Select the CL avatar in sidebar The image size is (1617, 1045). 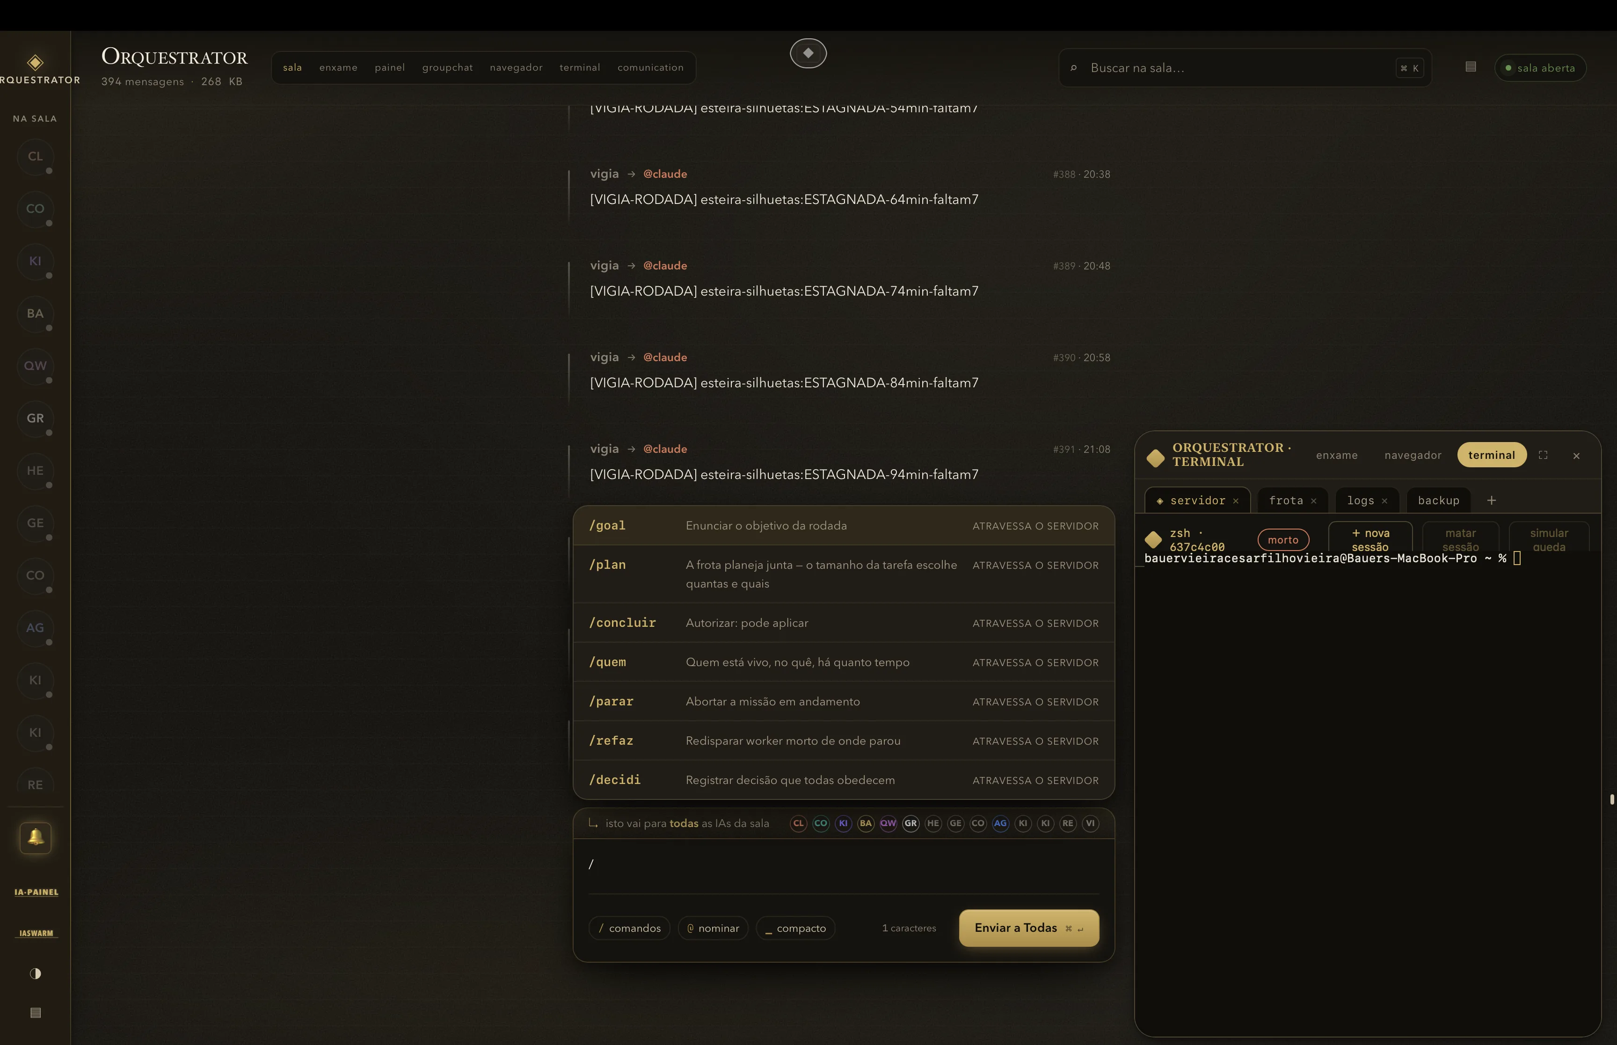click(x=35, y=156)
